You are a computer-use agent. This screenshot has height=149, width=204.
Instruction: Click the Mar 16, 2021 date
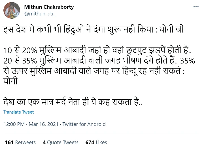pos(44,124)
